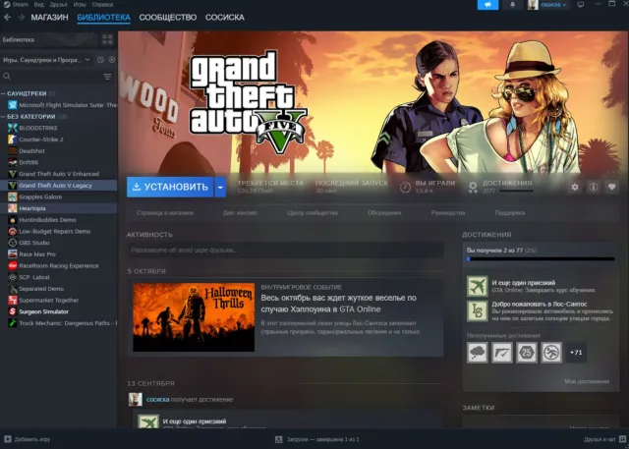The height and width of the screenshot is (449, 629).
Task: Click the activity post input field
Action: [285, 251]
